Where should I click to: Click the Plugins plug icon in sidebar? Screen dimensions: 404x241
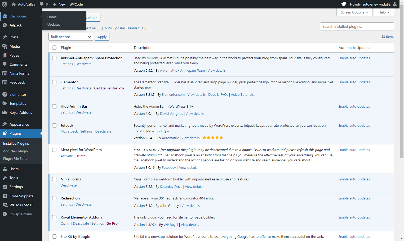pyautogui.click(x=5, y=133)
